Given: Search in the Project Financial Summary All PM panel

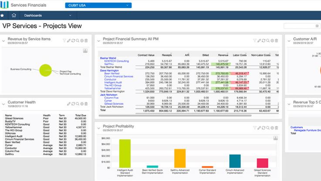Looking at the screenshot, I should coord(268,41).
